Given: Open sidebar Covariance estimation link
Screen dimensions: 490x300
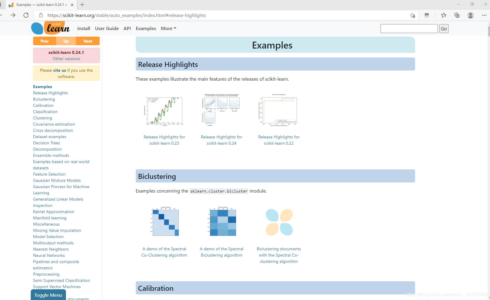Looking at the screenshot, I should [54, 124].
